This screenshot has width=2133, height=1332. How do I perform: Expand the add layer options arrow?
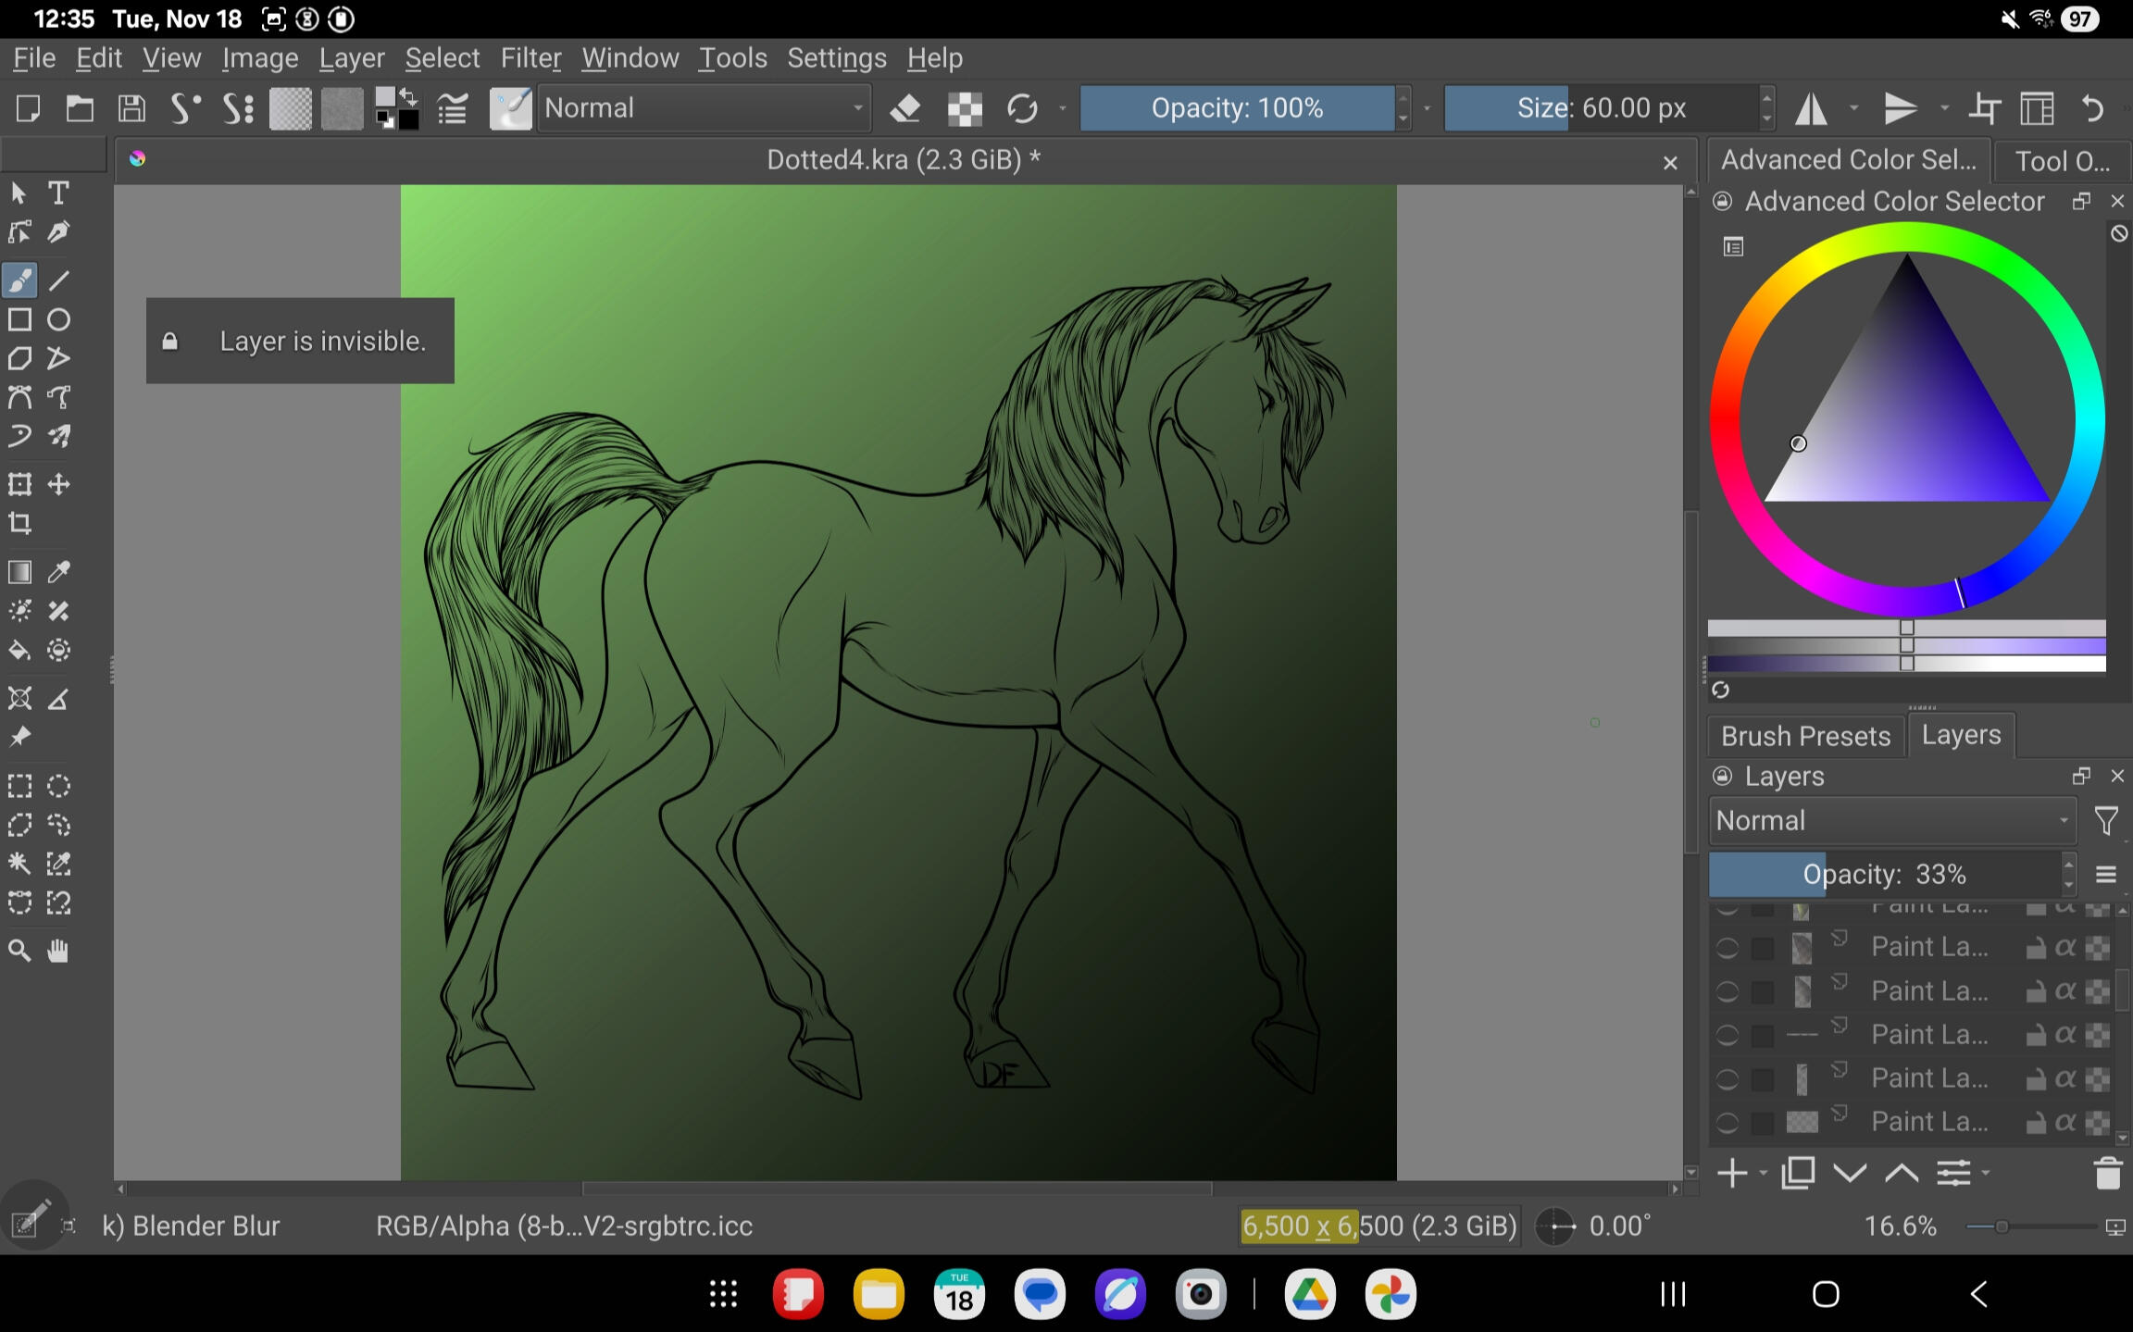[1764, 1174]
